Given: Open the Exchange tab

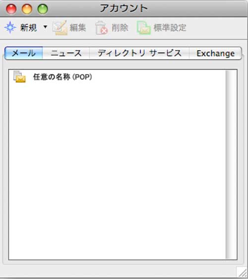Looking at the screenshot, I should click(x=215, y=53).
